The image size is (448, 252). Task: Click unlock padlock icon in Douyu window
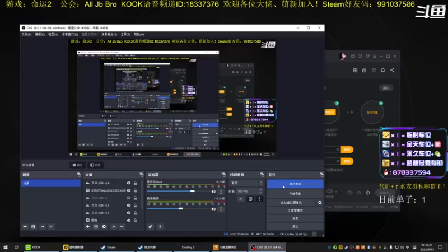365,70
